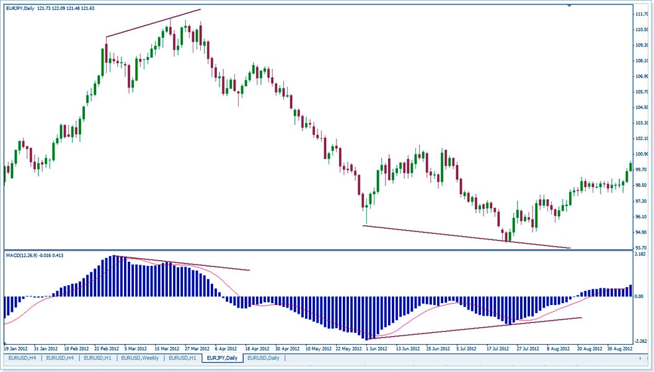Screen dimensions: 654x372
Task: Click the chart shift triangle marker
Action: (x=569, y=5)
